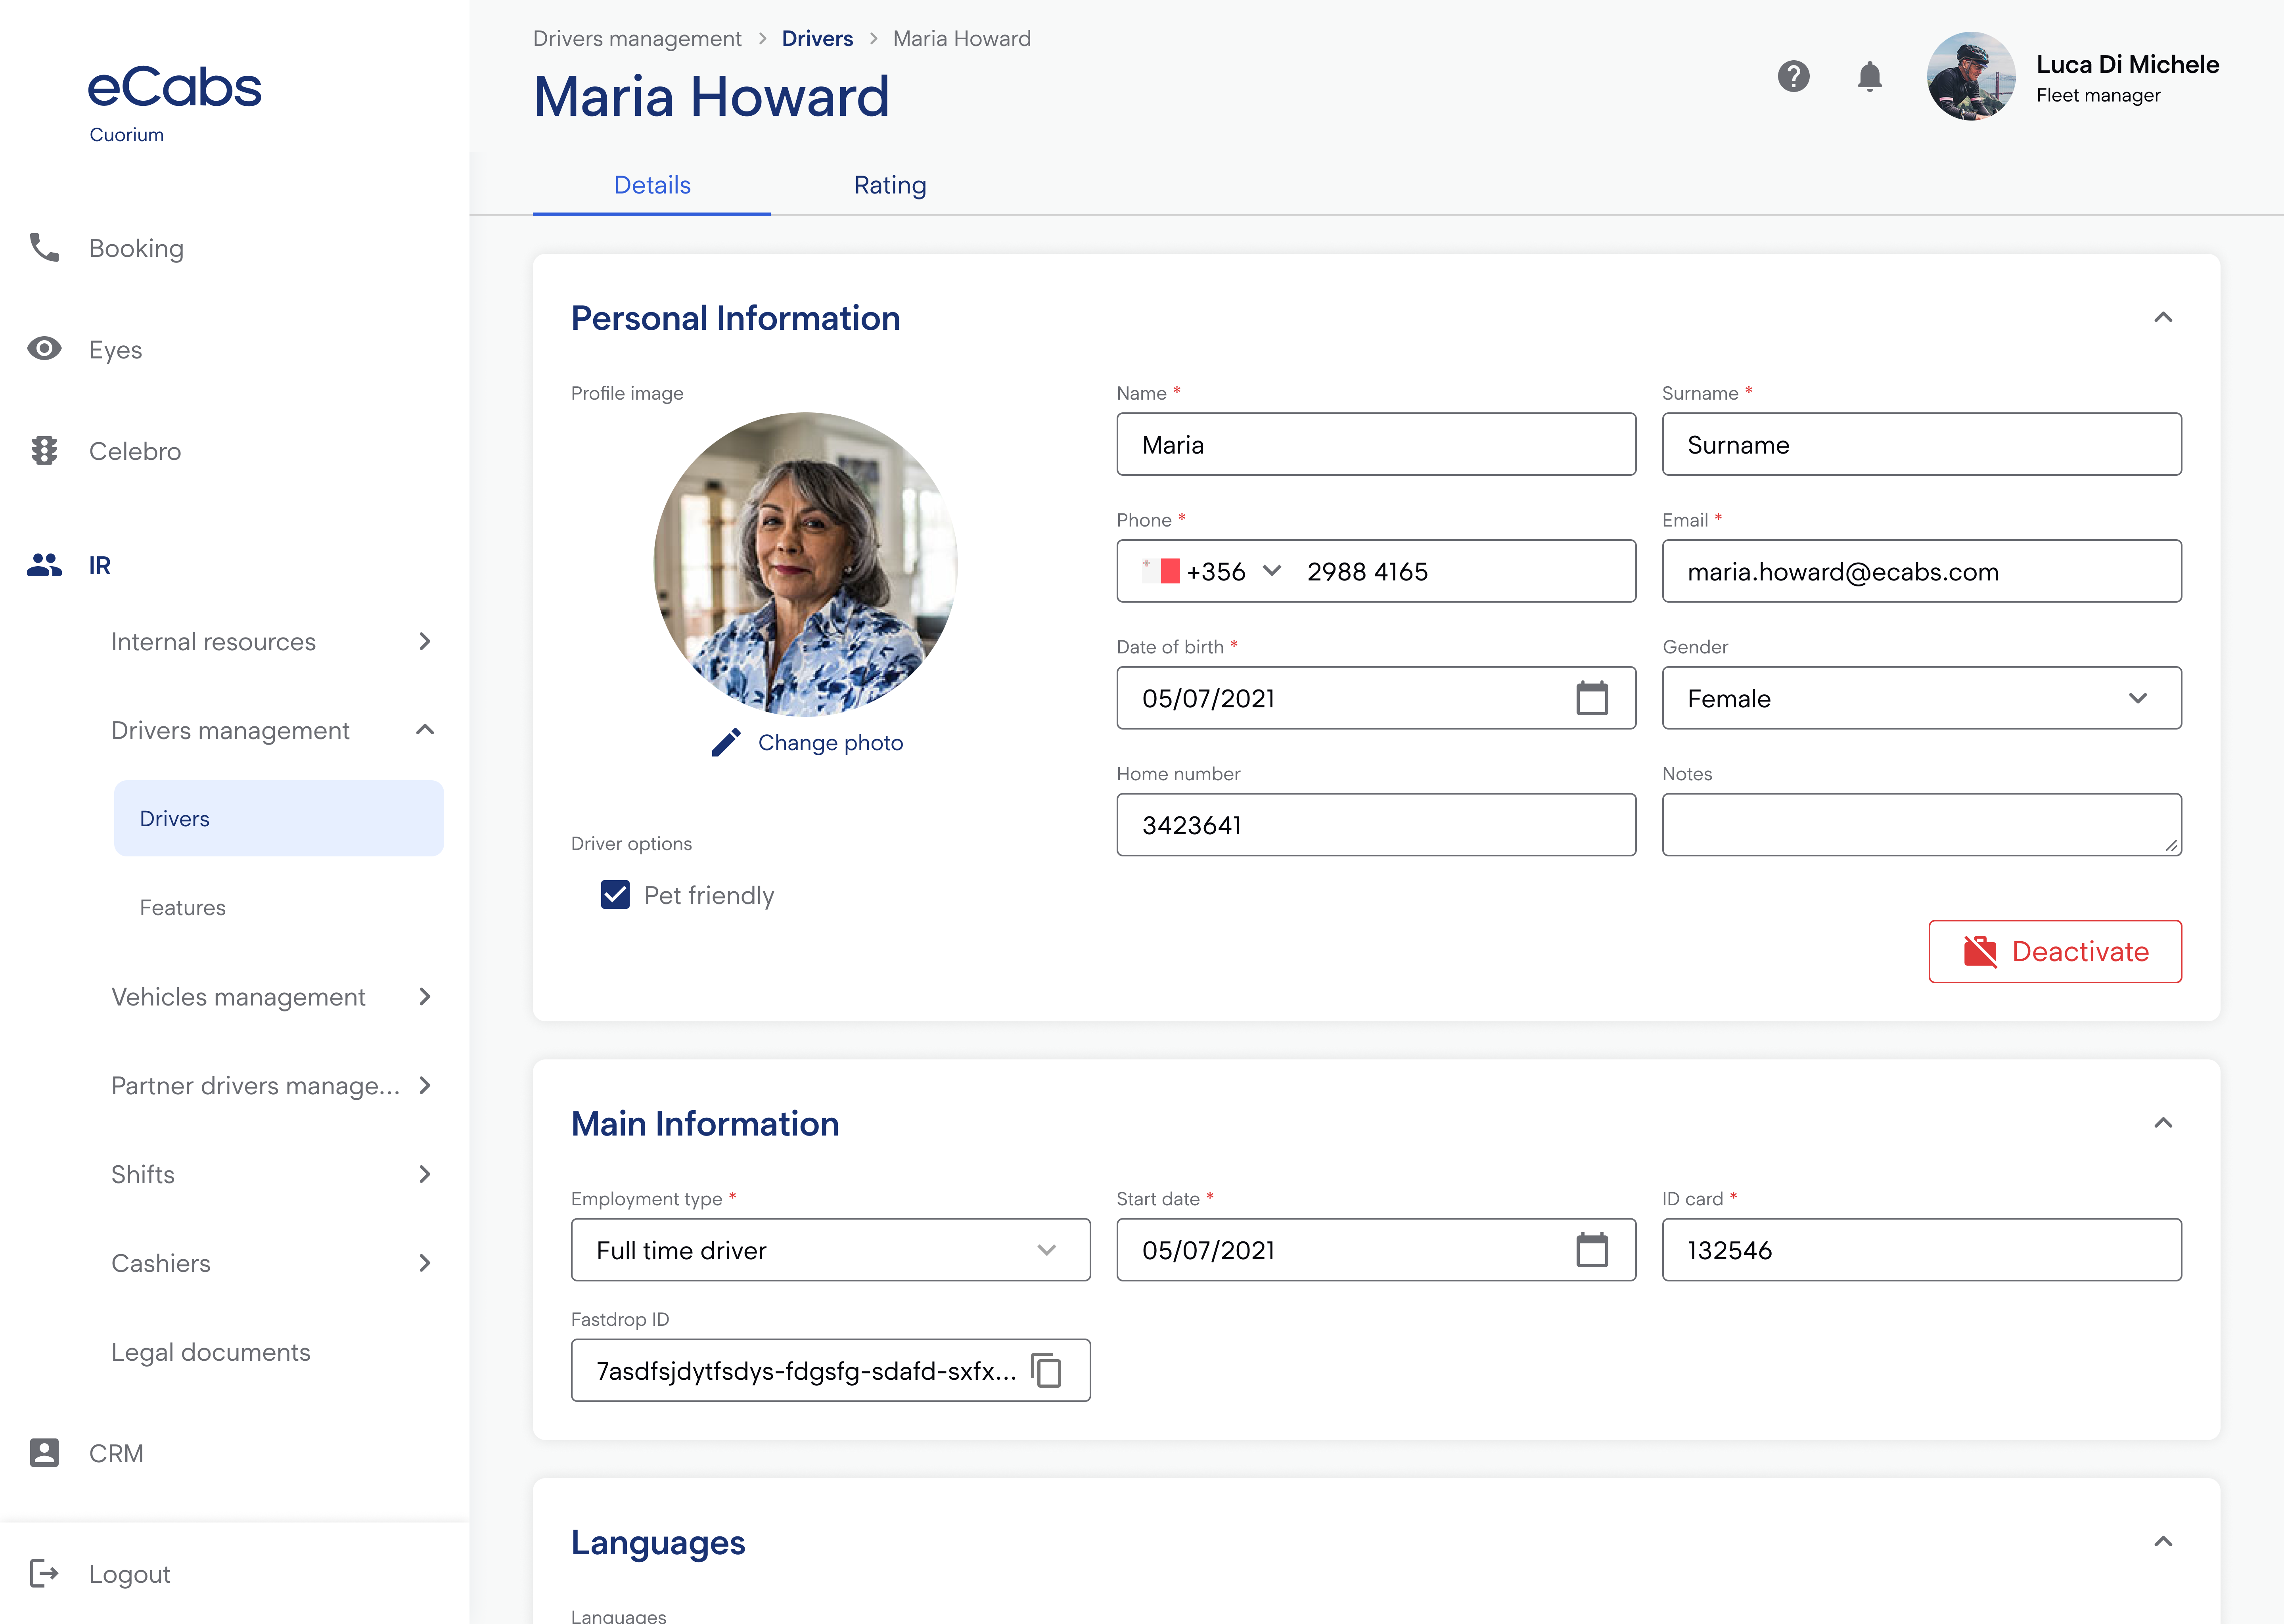Click the Celebro traffic light icon

pyautogui.click(x=44, y=450)
